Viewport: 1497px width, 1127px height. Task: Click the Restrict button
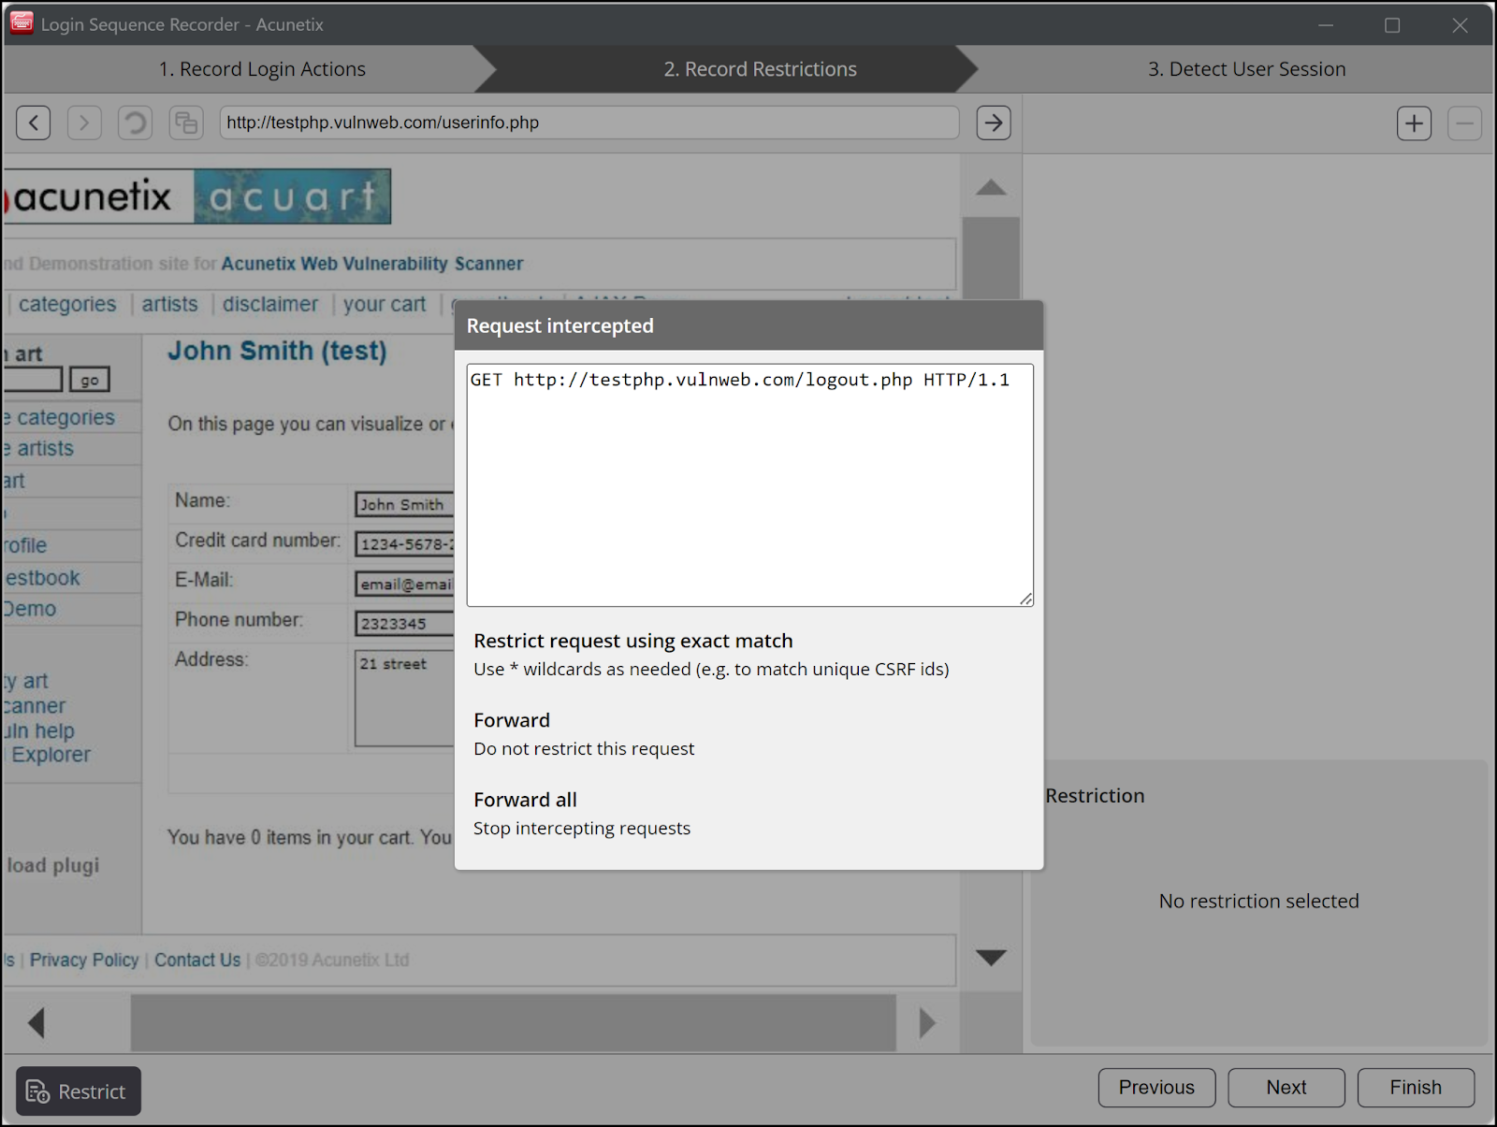[x=79, y=1091]
